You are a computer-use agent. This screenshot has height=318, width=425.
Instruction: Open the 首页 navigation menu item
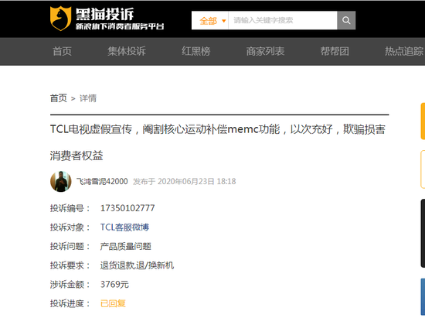pyautogui.click(x=62, y=51)
